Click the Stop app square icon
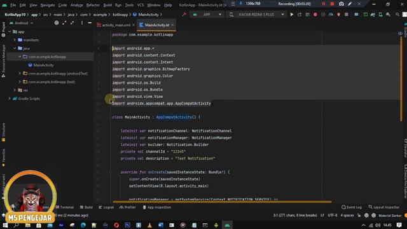 click(346, 15)
